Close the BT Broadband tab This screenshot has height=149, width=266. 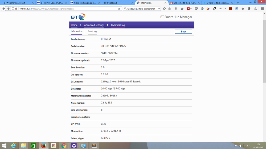coord(132,3)
